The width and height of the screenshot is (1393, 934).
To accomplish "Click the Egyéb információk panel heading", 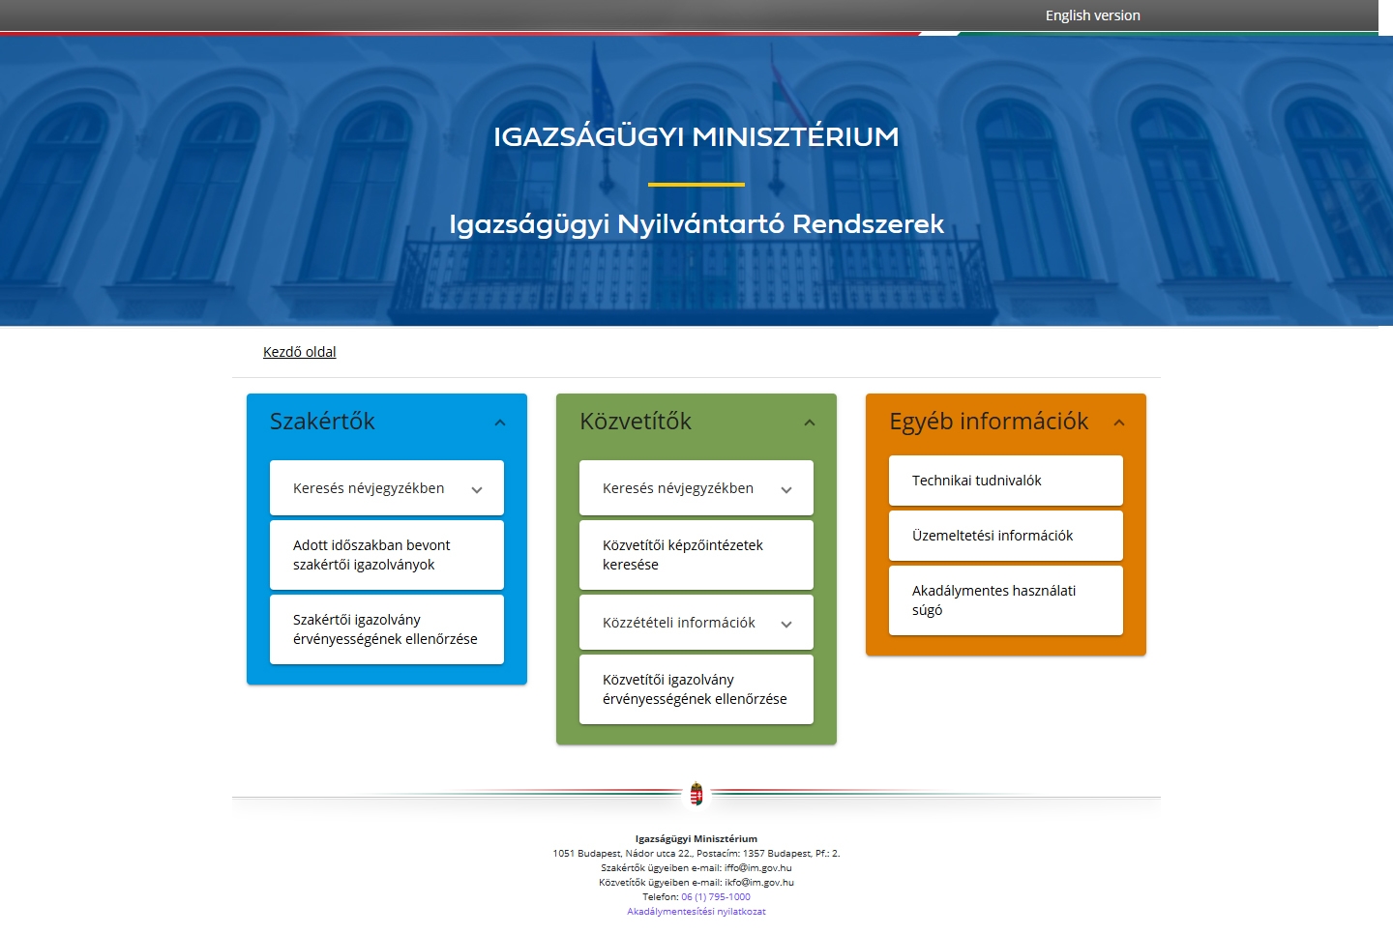I will 989,422.
